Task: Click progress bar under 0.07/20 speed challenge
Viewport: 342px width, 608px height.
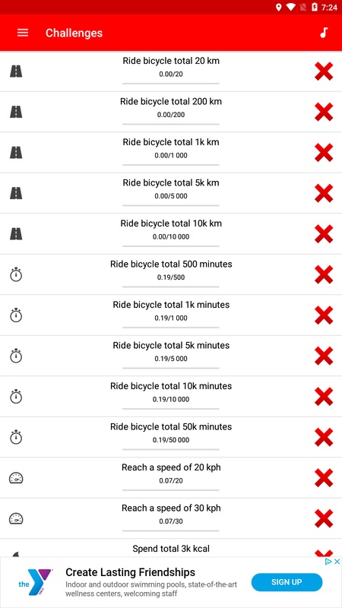Action: point(171,490)
